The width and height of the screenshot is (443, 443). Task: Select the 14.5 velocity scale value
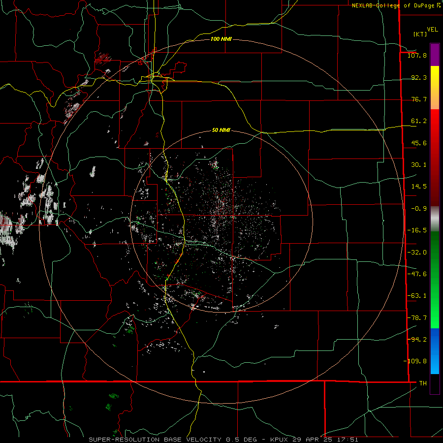[419, 187]
